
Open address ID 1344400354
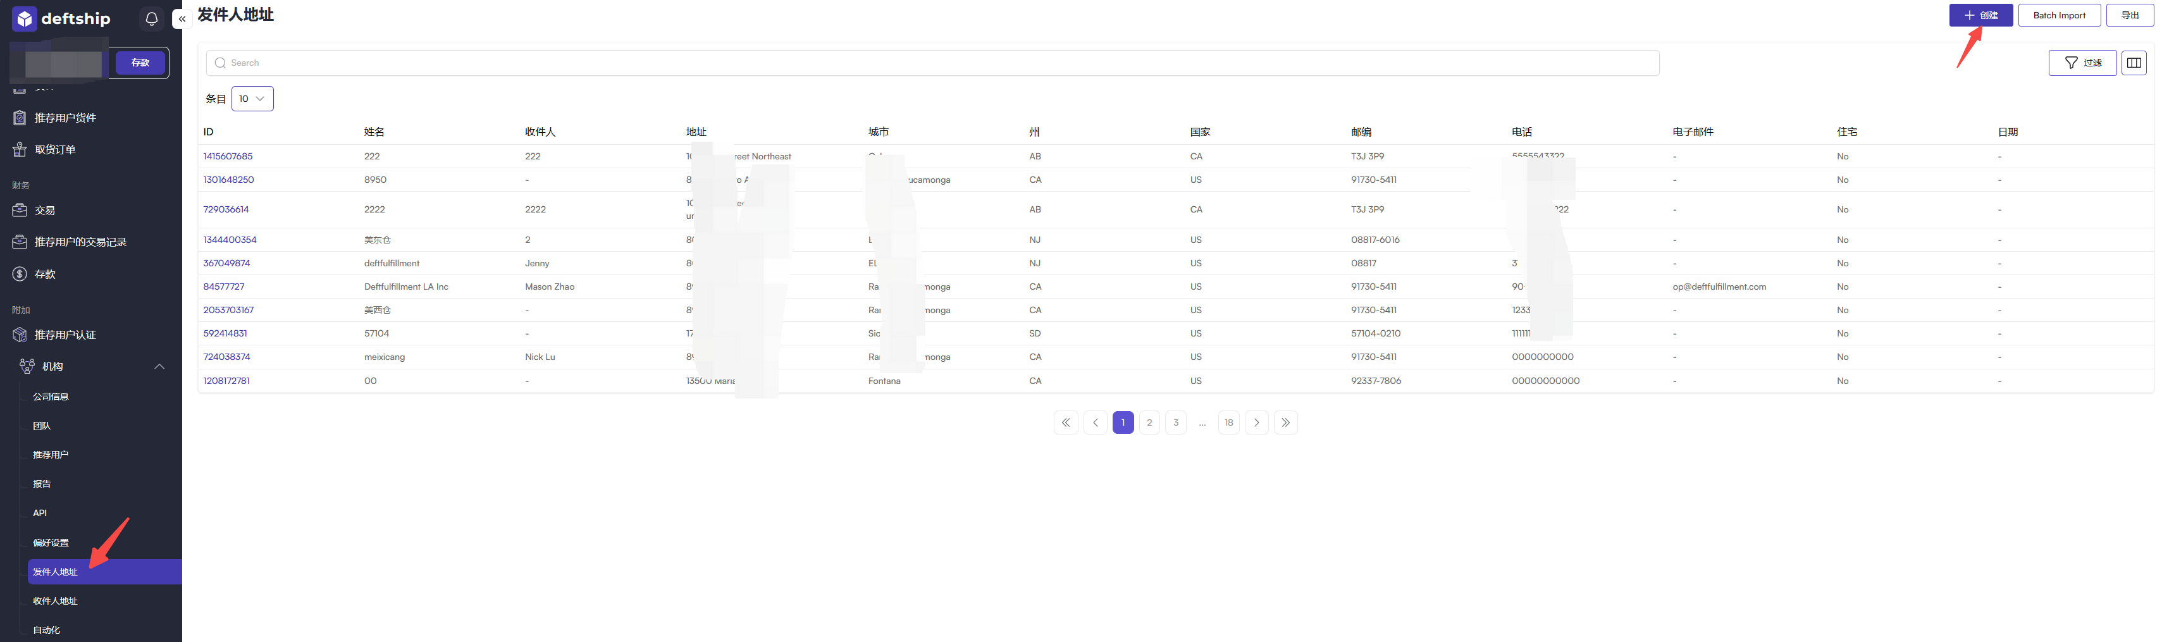(x=230, y=240)
